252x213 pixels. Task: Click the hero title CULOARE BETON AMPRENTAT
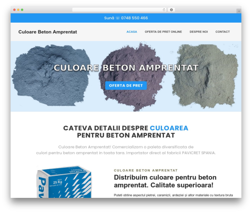pos(126,68)
